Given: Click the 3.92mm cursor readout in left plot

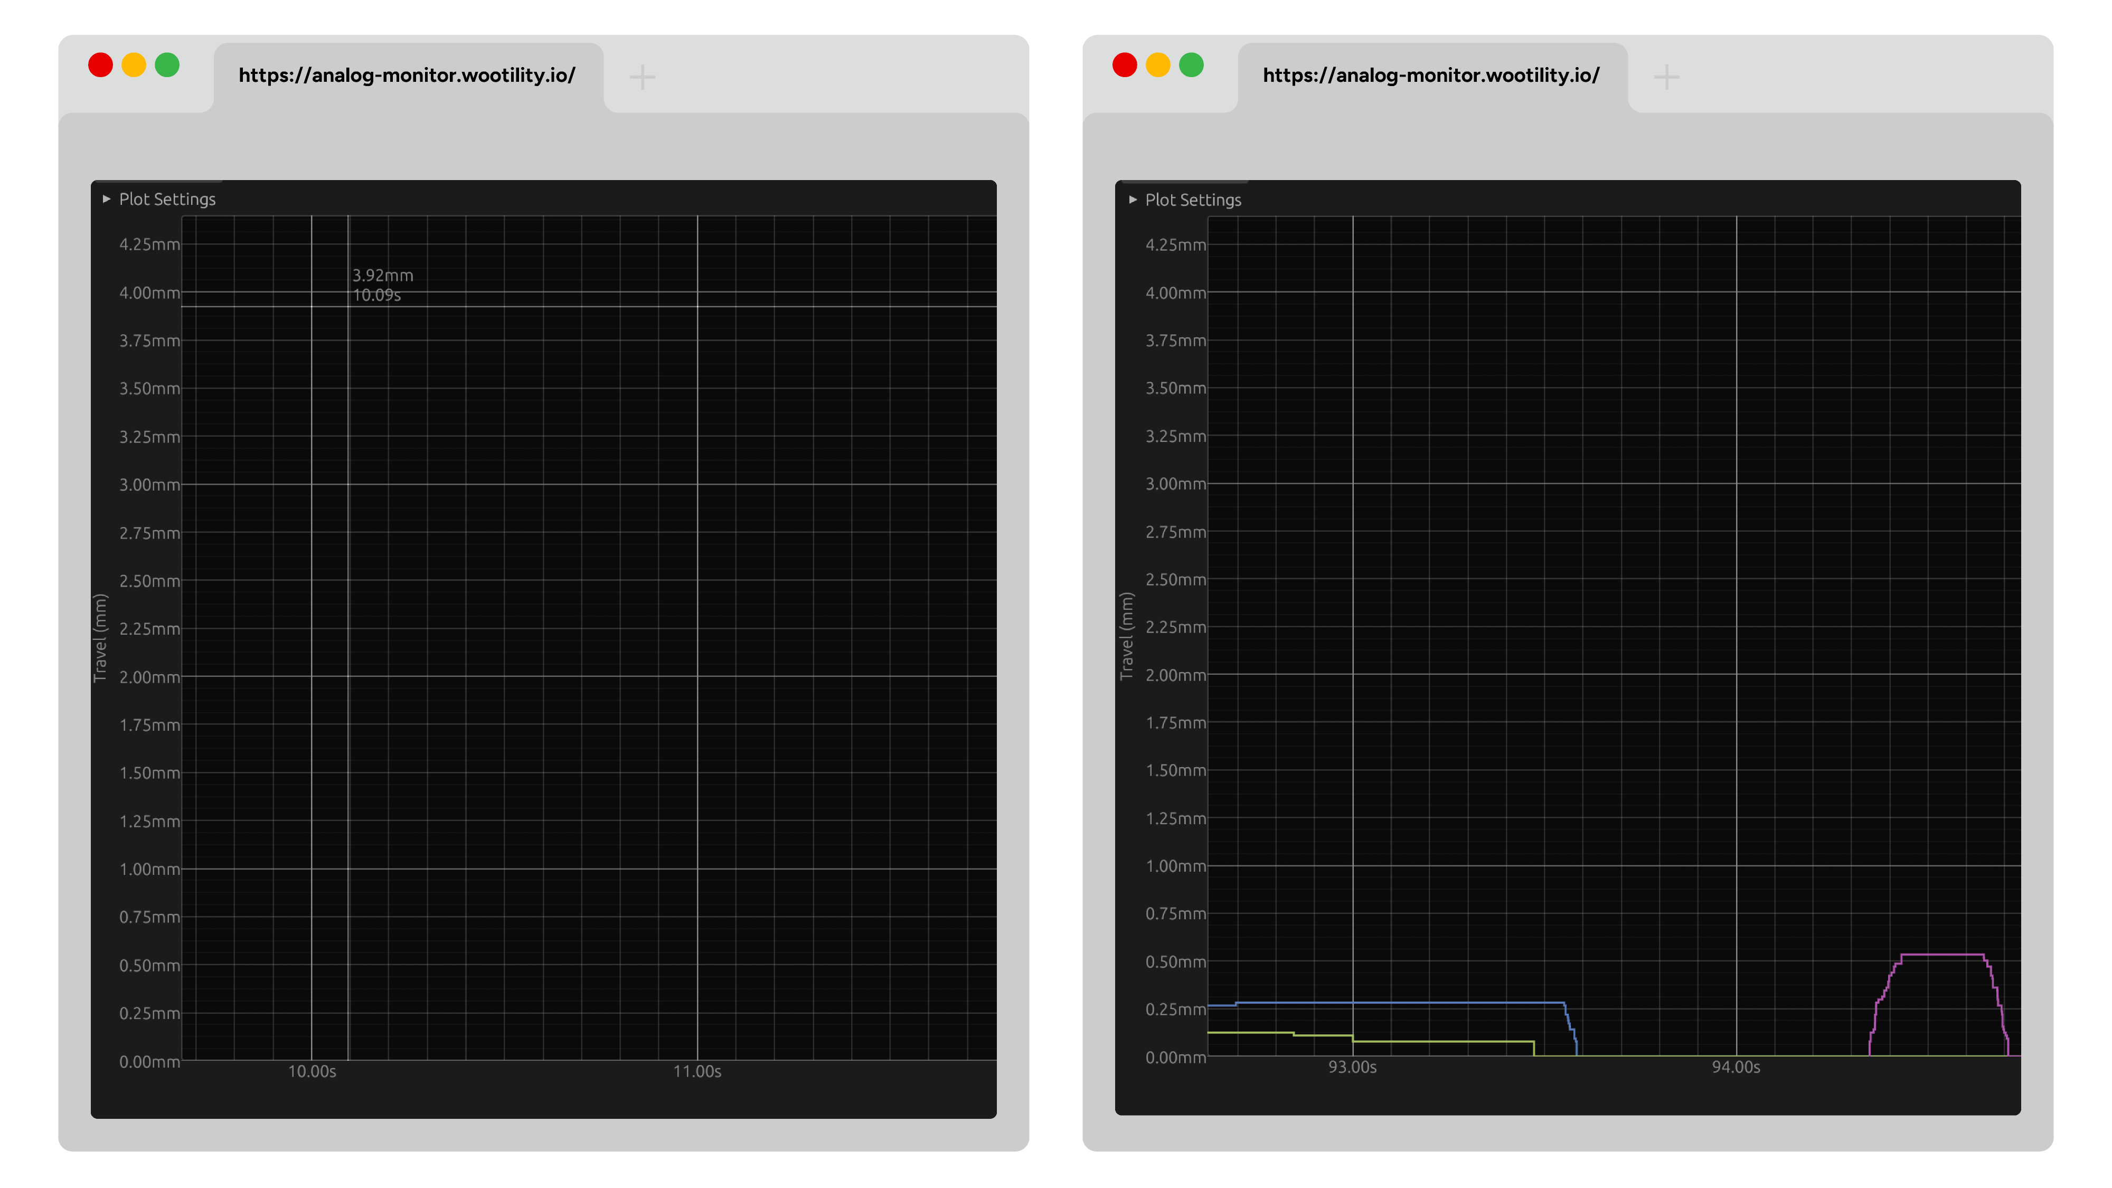Looking at the screenshot, I should point(383,276).
